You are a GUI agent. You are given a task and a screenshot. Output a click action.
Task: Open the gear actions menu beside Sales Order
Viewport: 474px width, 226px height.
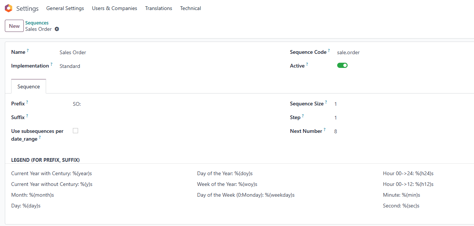57,29
